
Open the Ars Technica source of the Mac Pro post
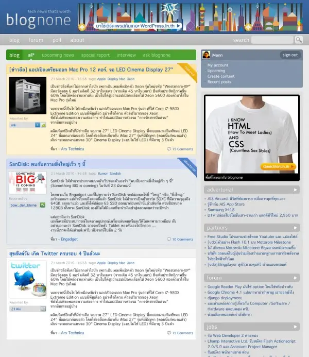click(73, 149)
